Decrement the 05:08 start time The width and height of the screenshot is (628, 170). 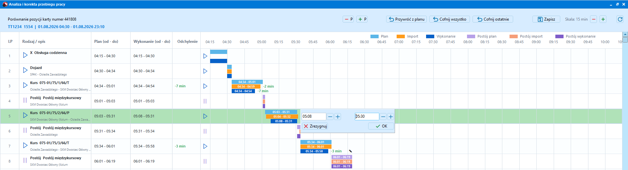330,117
